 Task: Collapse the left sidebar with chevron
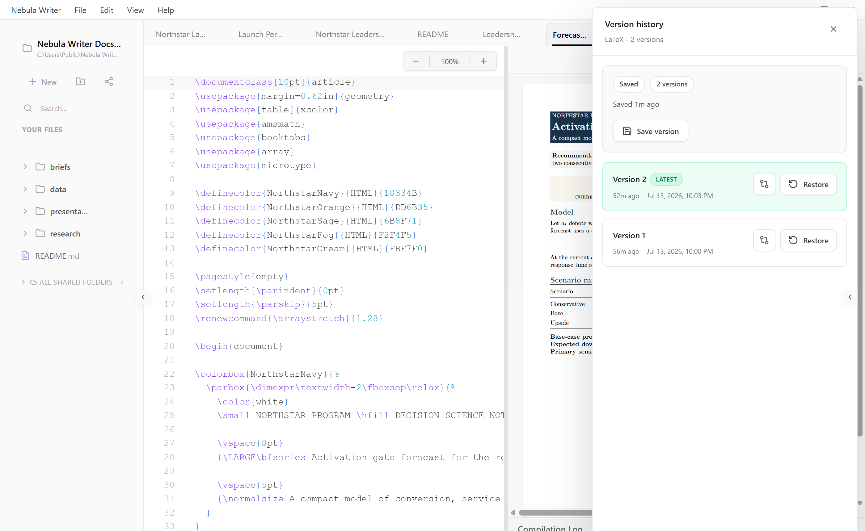click(x=143, y=297)
